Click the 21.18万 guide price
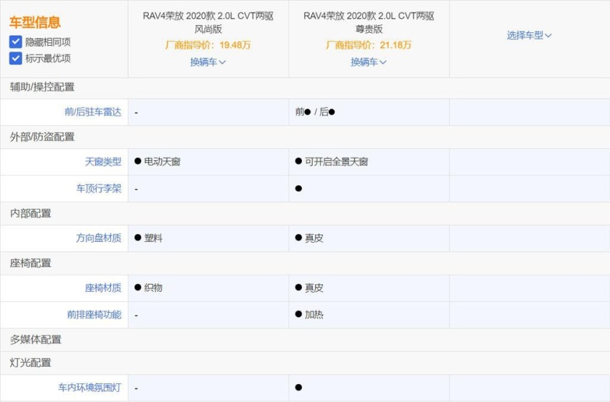 pos(396,45)
